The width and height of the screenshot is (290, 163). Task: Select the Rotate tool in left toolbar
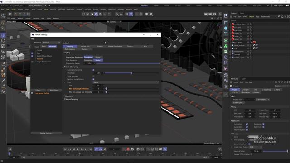[x=3, y=41]
